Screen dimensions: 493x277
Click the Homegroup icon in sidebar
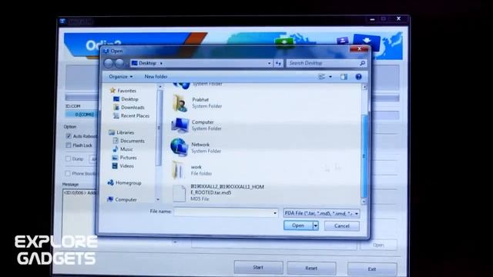[x=110, y=182]
